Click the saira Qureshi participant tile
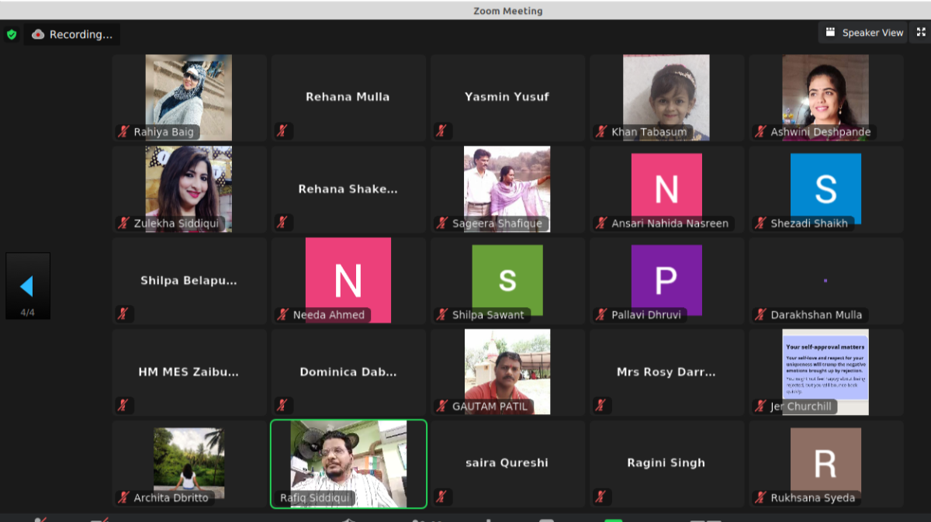 (x=507, y=463)
